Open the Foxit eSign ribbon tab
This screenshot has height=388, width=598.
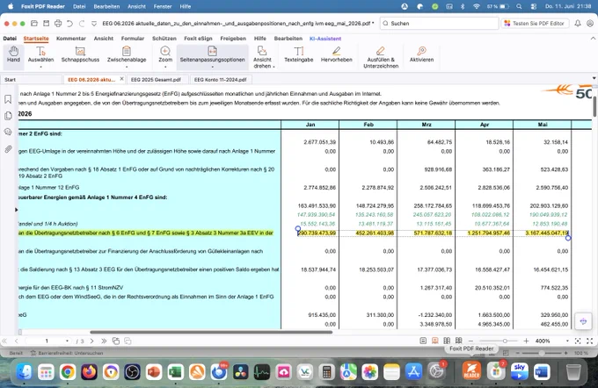(198, 39)
